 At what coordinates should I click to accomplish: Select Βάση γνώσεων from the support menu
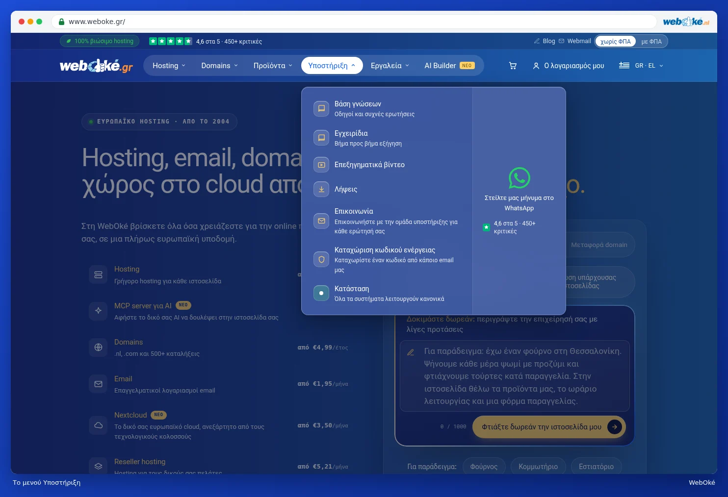pyautogui.click(x=387, y=108)
